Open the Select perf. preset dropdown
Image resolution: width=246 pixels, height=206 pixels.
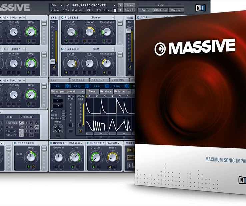coord(68,91)
